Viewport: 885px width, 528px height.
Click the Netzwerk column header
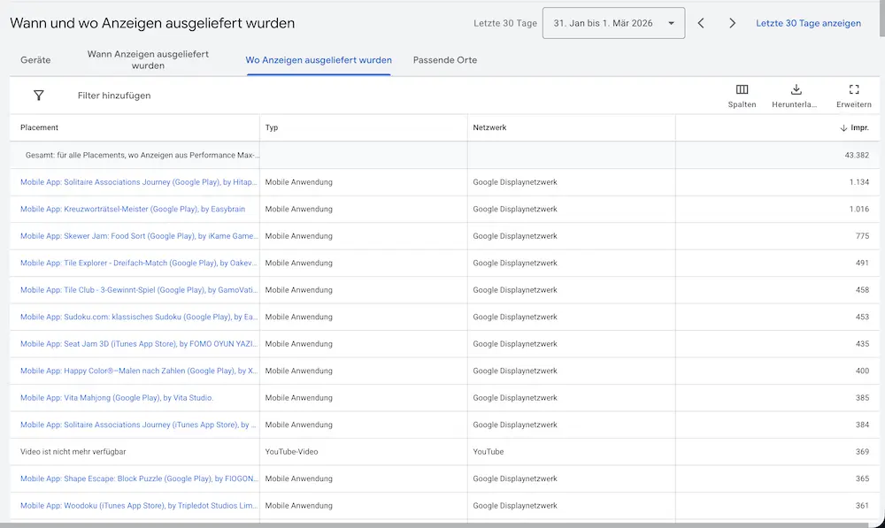click(489, 126)
